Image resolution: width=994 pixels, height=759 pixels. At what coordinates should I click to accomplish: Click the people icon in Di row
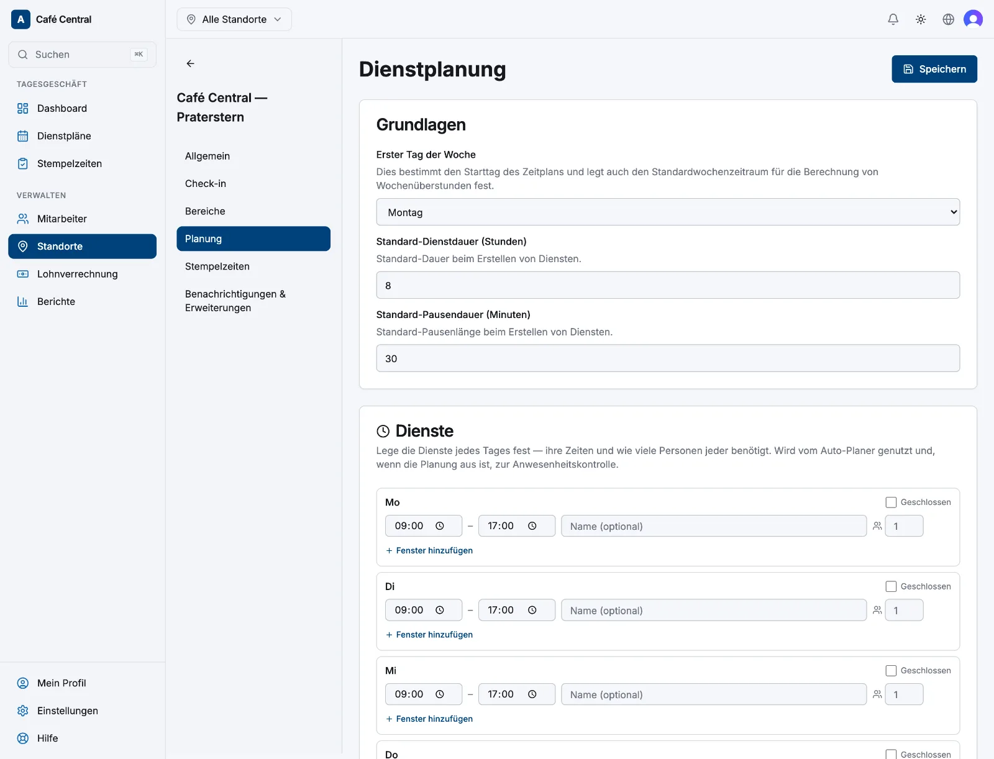click(x=877, y=611)
